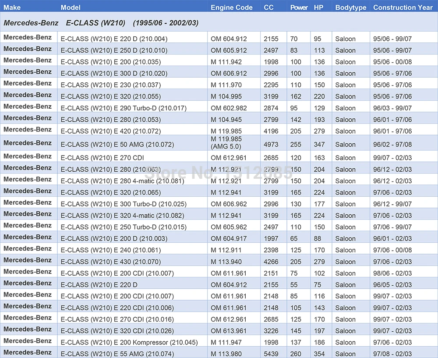
Task: Select model E 200 (210.035)
Action: click(x=111, y=62)
